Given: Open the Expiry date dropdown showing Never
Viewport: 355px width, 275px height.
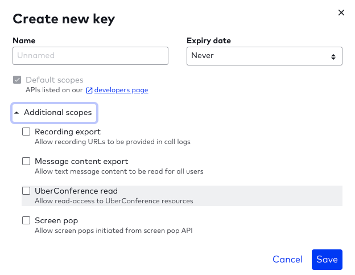Looking at the screenshot, I should point(264,56).
